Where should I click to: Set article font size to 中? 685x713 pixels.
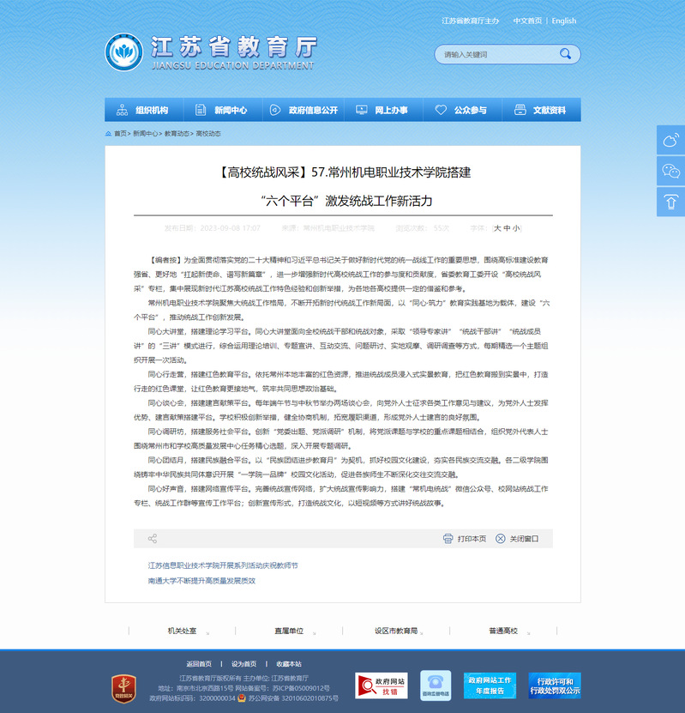click(x=507, y=228)
